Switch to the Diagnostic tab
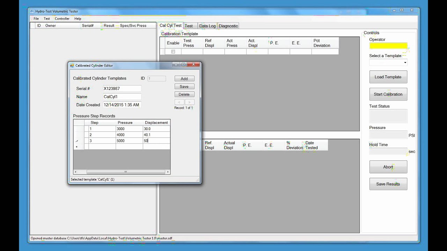 [x=228, y=26]
